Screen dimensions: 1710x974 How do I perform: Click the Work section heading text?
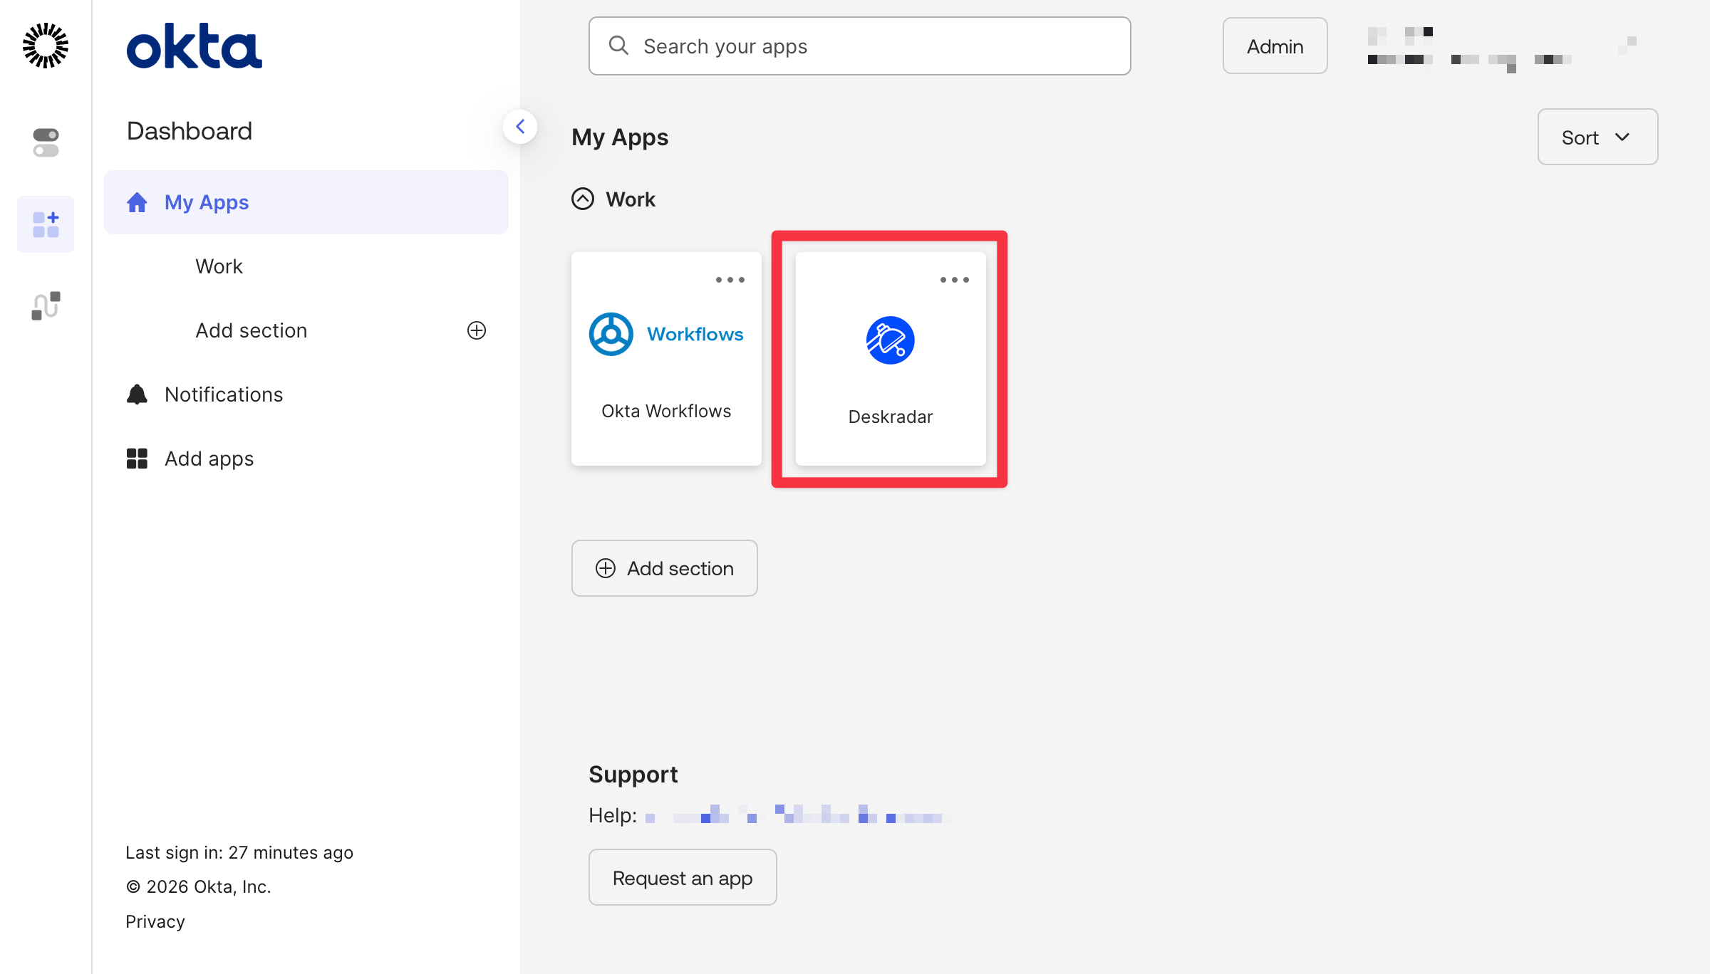(x=631, y=199)
